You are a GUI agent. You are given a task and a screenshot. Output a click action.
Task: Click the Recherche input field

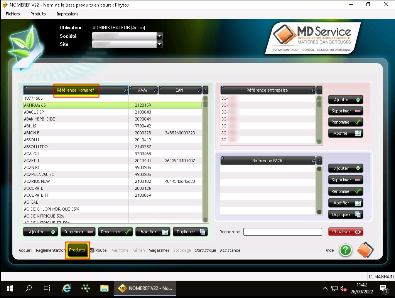coord(282,232)
